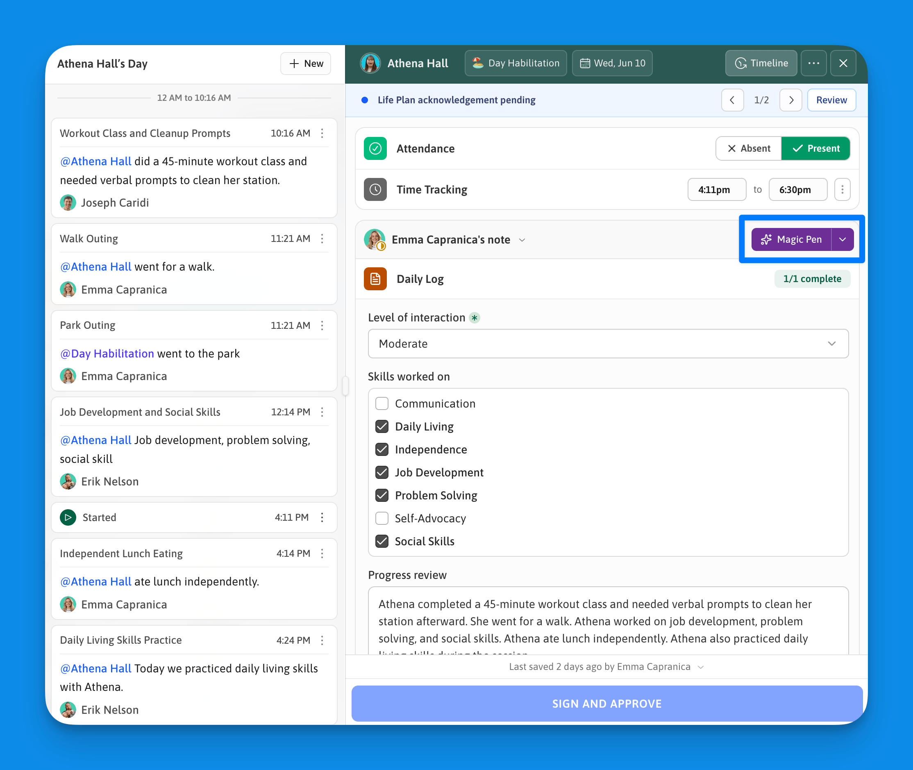Click Erik Nelson's avatar on Job Development card

point(68,481)
